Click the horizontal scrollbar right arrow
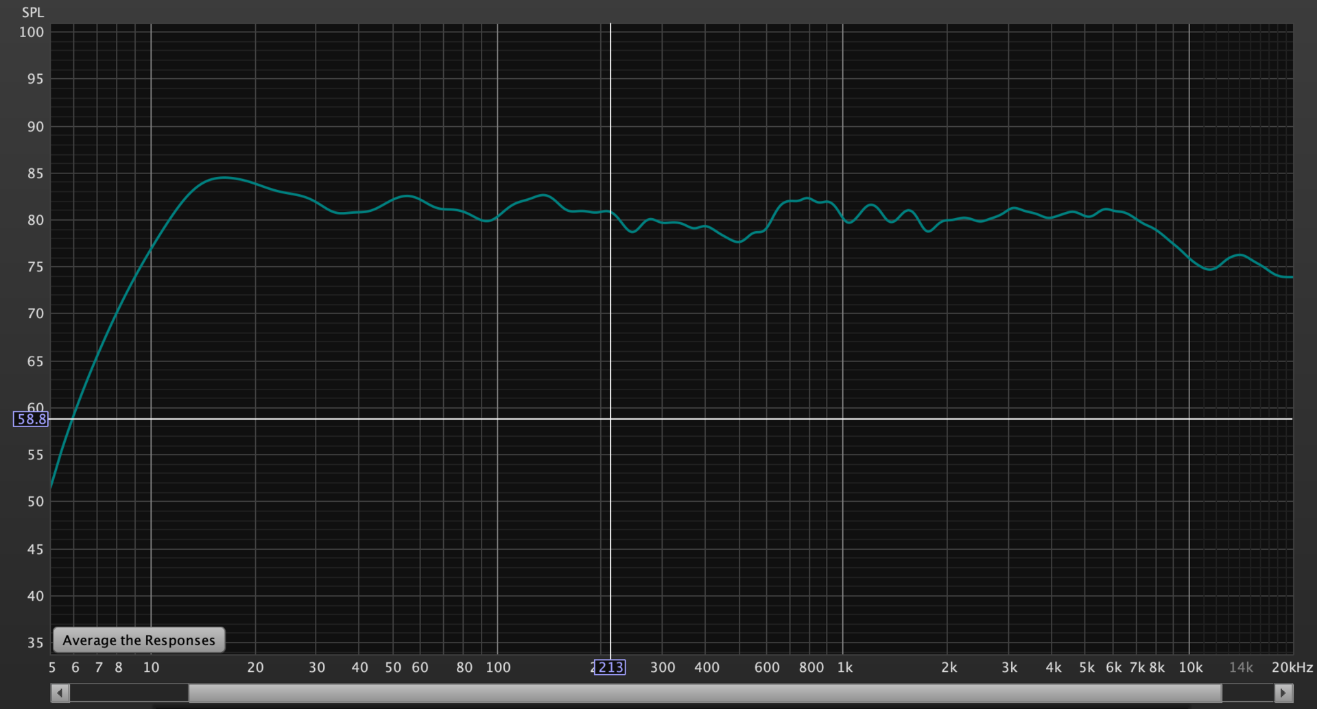This screenshot has height=709, width=1317. 1283,693
